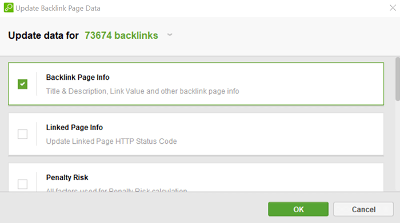Expand the backlinks selection dropdown arrow
Viewport: 400px width, 223px height.
tap(170, 35)
